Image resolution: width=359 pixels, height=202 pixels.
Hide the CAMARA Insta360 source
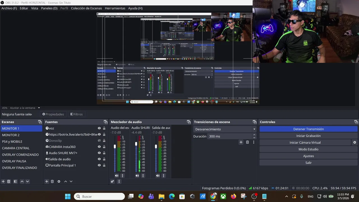(99, 147)
